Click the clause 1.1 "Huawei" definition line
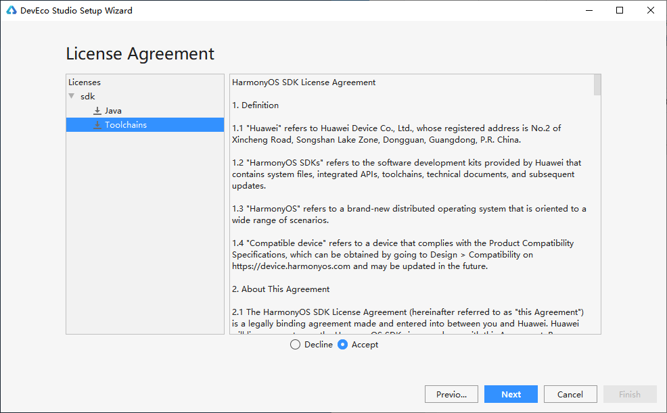The image size is (667, 413). click(x=396, y=128)
